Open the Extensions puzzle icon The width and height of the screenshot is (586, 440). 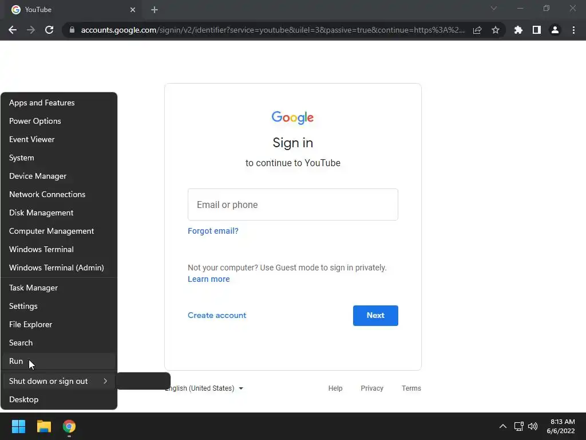518,30
